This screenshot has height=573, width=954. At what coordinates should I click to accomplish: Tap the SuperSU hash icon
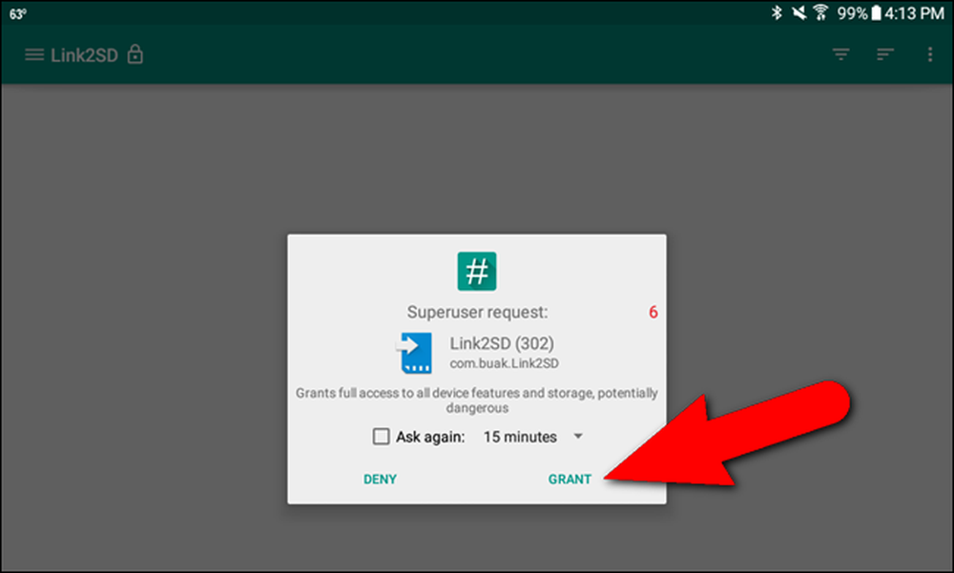click(477, 272)
